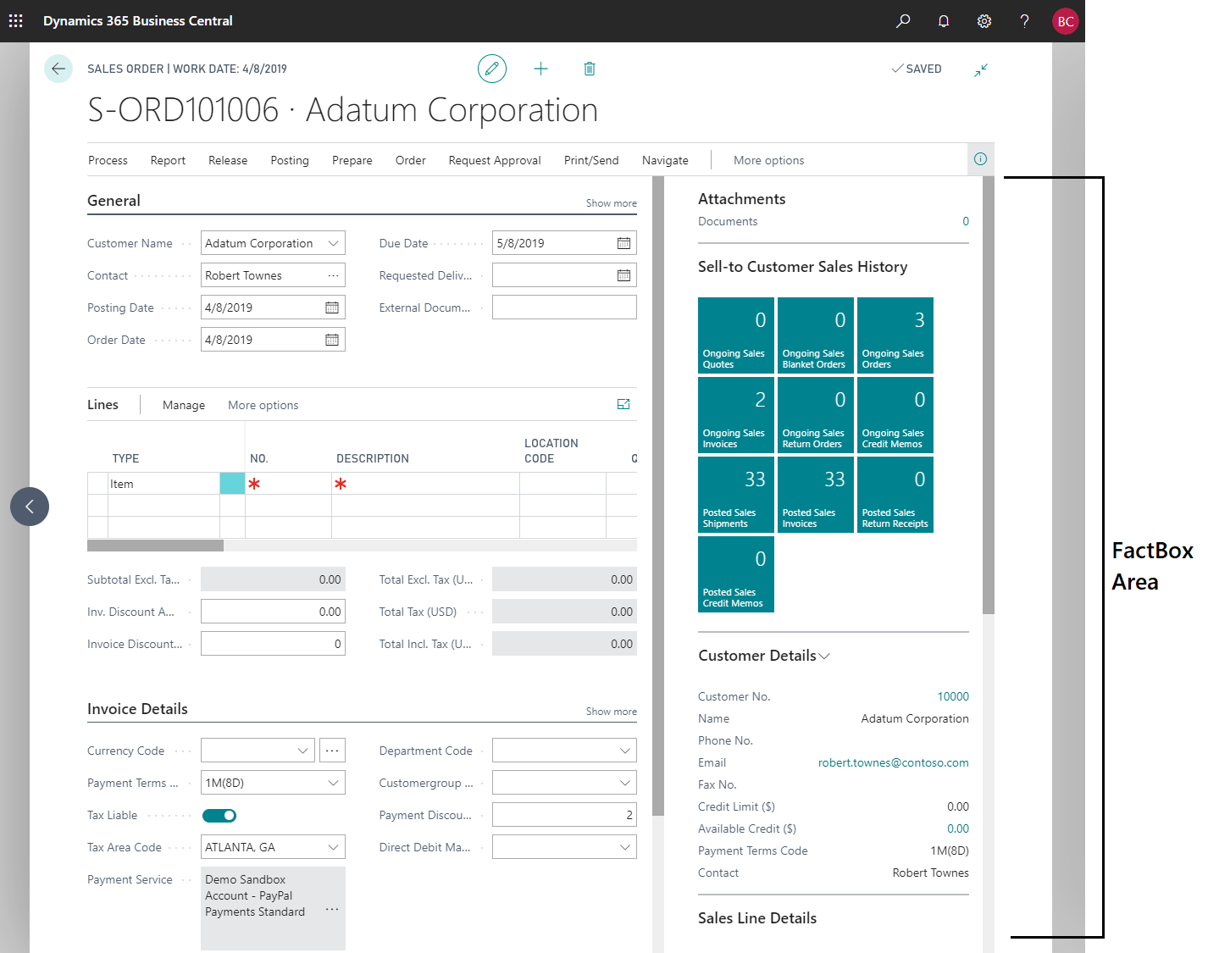Click More options in the action bar
Viewport: 1208px width, 953px height.
pos(768,160)
